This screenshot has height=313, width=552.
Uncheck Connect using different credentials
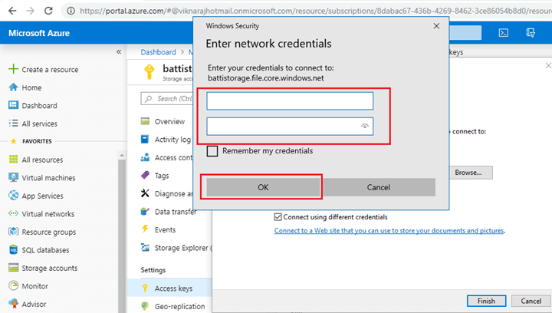click(278, 217)
